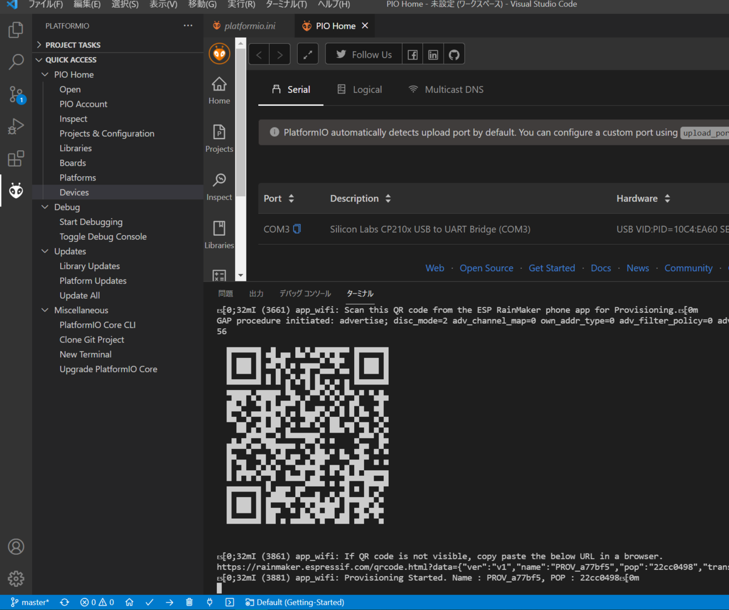Collapse the Updates tree node

pos(44,252)
